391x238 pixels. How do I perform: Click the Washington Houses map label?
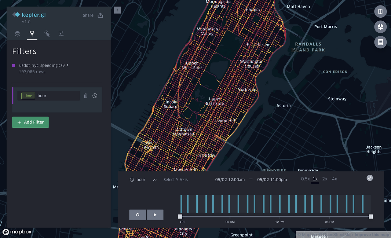click(x=252, y=64)
